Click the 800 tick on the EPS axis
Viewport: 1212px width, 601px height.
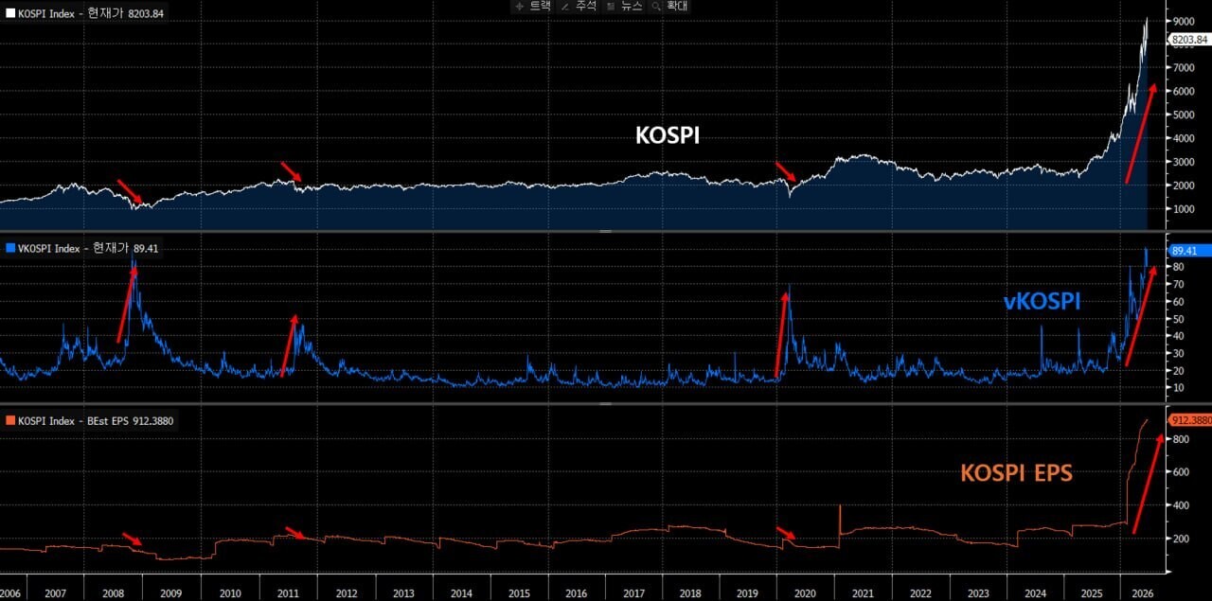1181,439
